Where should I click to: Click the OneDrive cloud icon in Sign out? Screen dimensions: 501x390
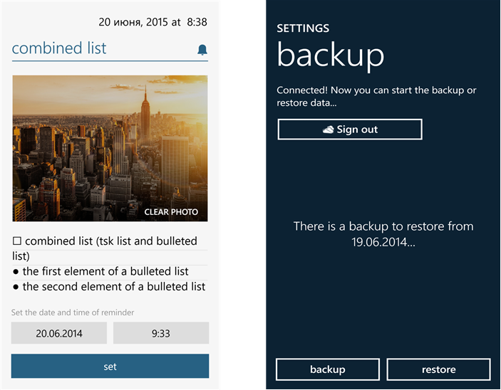pyautogui.click(x=328, y=130)
